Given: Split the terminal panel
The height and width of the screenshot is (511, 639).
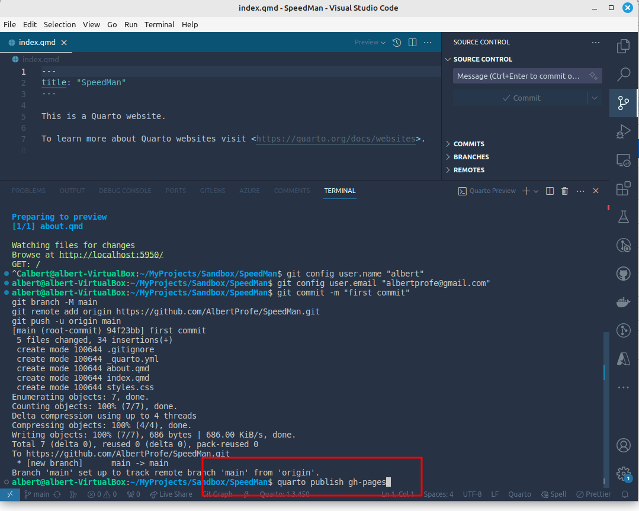Looking at the screenshot, I should tap(550, 191).
